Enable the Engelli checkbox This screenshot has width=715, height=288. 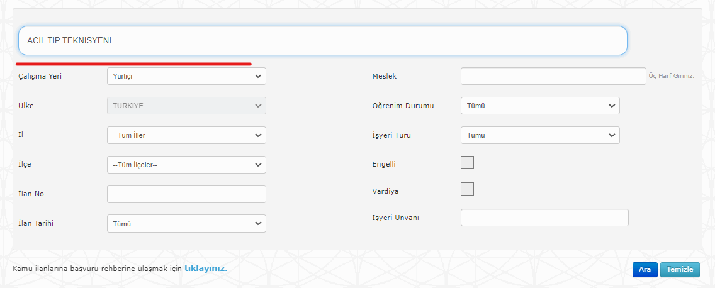click(468, 163)
